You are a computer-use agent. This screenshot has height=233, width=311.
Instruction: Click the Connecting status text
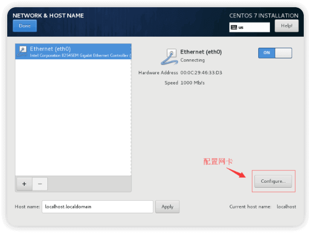pos(193,60)
